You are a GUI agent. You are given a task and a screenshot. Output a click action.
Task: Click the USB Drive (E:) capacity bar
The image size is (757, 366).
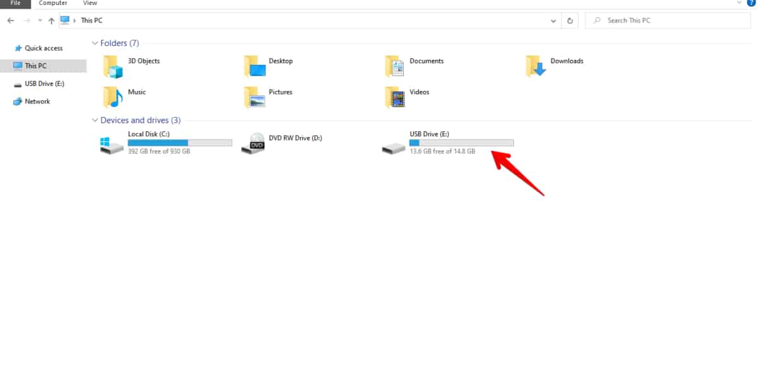(462, 143)
